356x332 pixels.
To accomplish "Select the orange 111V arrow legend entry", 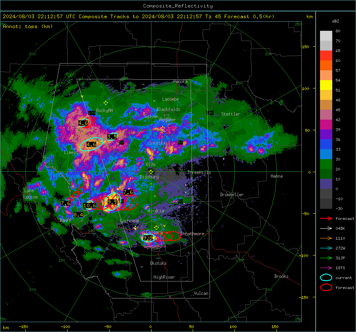I will tap(326, 238).
